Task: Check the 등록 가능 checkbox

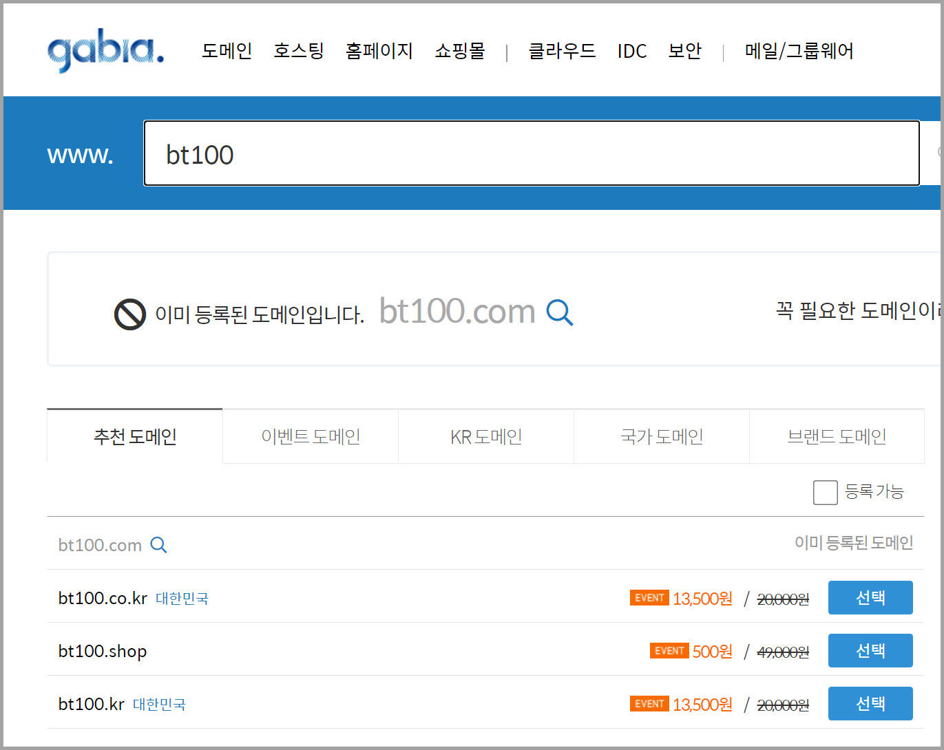Action: [x=825, y=492]
